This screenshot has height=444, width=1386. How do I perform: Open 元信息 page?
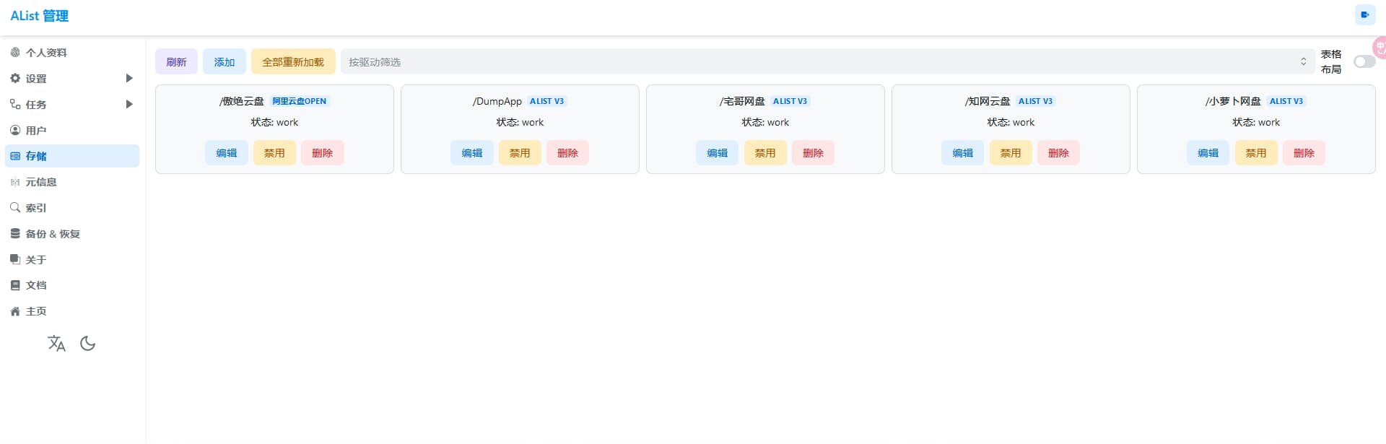click(72, 182)
